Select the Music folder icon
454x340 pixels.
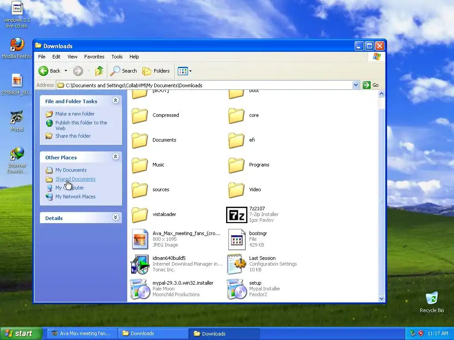pos(140,165)
